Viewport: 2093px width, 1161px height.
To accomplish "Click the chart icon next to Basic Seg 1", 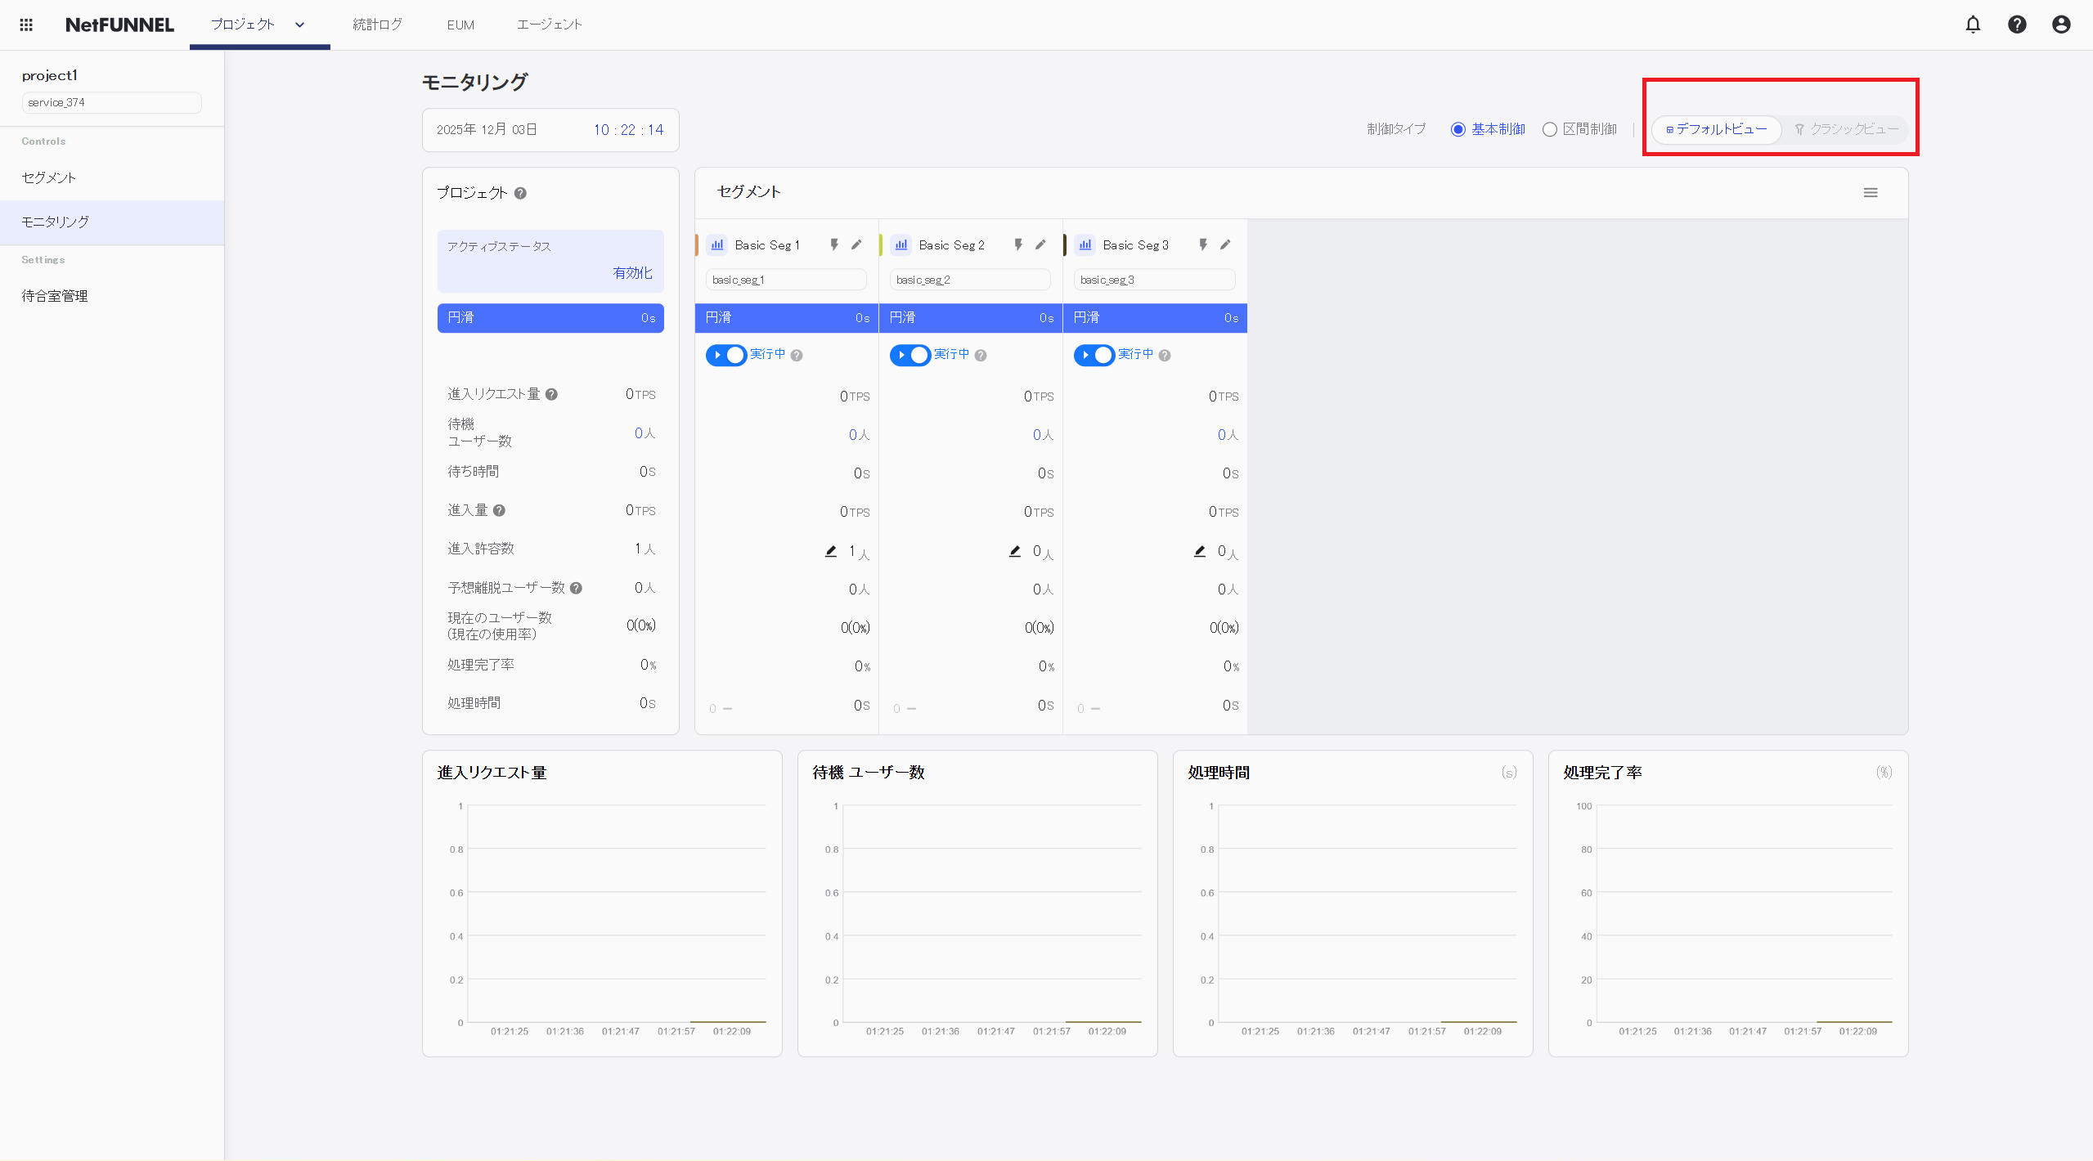I will pos(717,244).
